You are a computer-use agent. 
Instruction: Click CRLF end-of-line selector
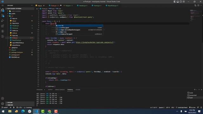173,107
